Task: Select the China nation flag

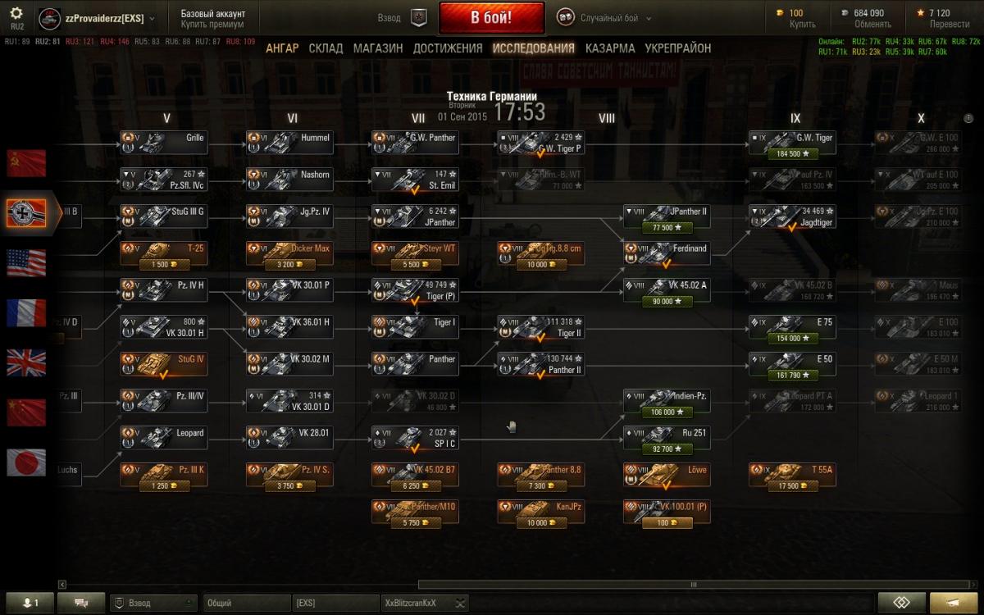Action: (x=26, y=412)
